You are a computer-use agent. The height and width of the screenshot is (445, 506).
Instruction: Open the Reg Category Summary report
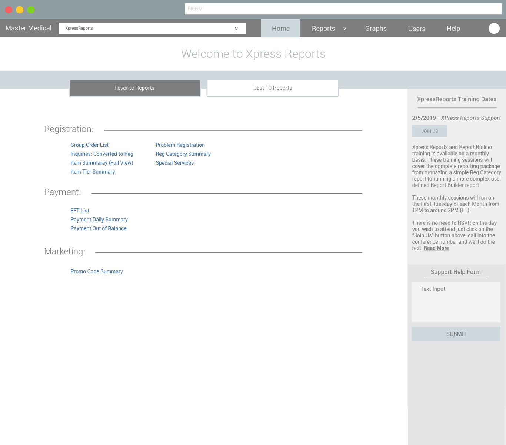tap(183, 154)
